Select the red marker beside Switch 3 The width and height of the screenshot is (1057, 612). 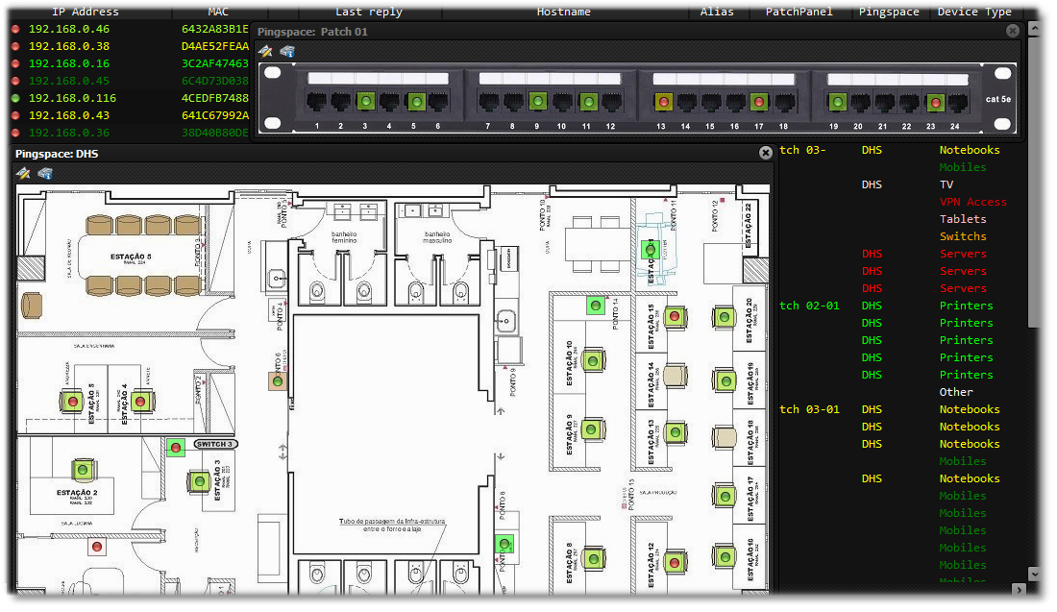175,447
